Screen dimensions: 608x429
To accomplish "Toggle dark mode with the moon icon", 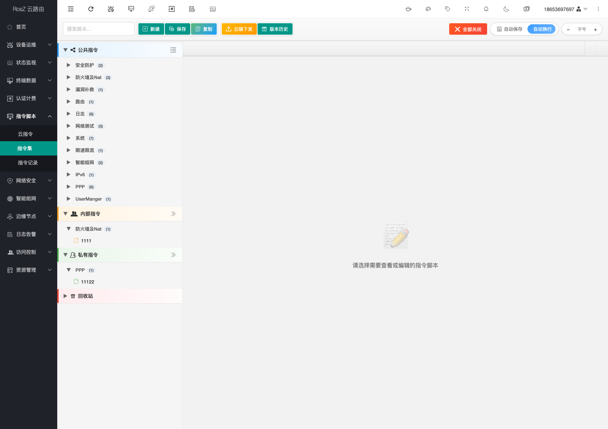I will [x=506, y=9].
